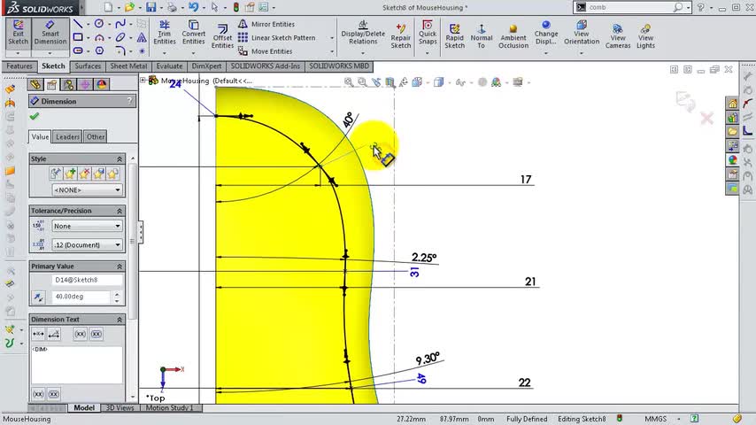Screen dimensions: 756x425
Task: Open the Linear Sketch Pattern dropdown arrow
Action: point(332,37)
